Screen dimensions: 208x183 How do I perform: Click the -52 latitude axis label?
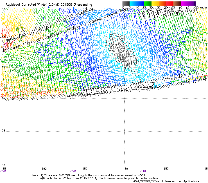[3, 37]
